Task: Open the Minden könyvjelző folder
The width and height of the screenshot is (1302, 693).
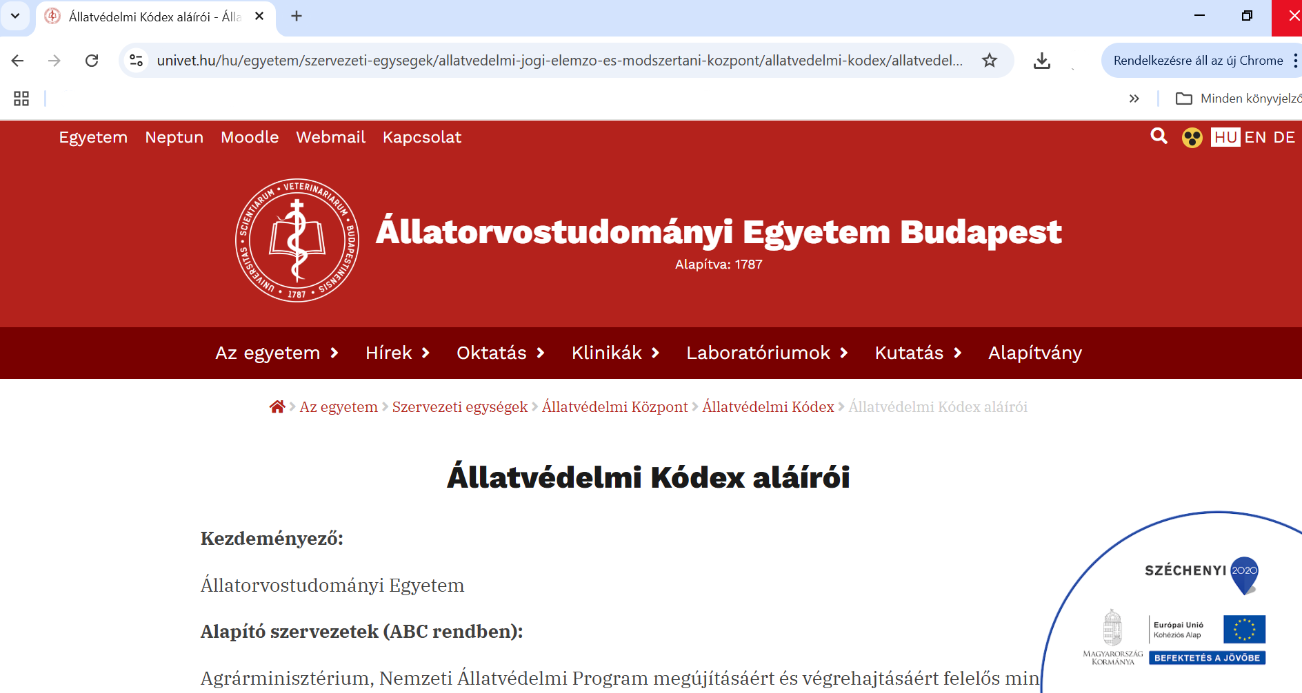Action: click(1239, 99)
